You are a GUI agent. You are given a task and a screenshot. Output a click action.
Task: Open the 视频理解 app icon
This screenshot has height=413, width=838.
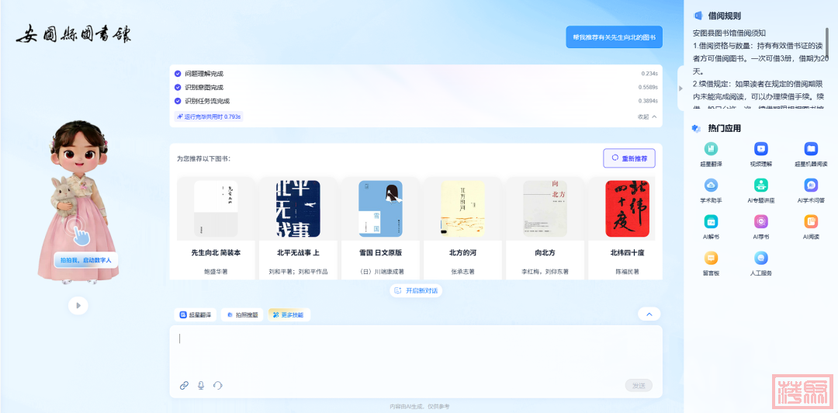click(761, 148)
